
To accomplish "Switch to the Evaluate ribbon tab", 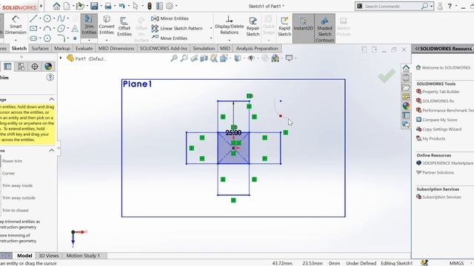I will [x=84, y=48].
